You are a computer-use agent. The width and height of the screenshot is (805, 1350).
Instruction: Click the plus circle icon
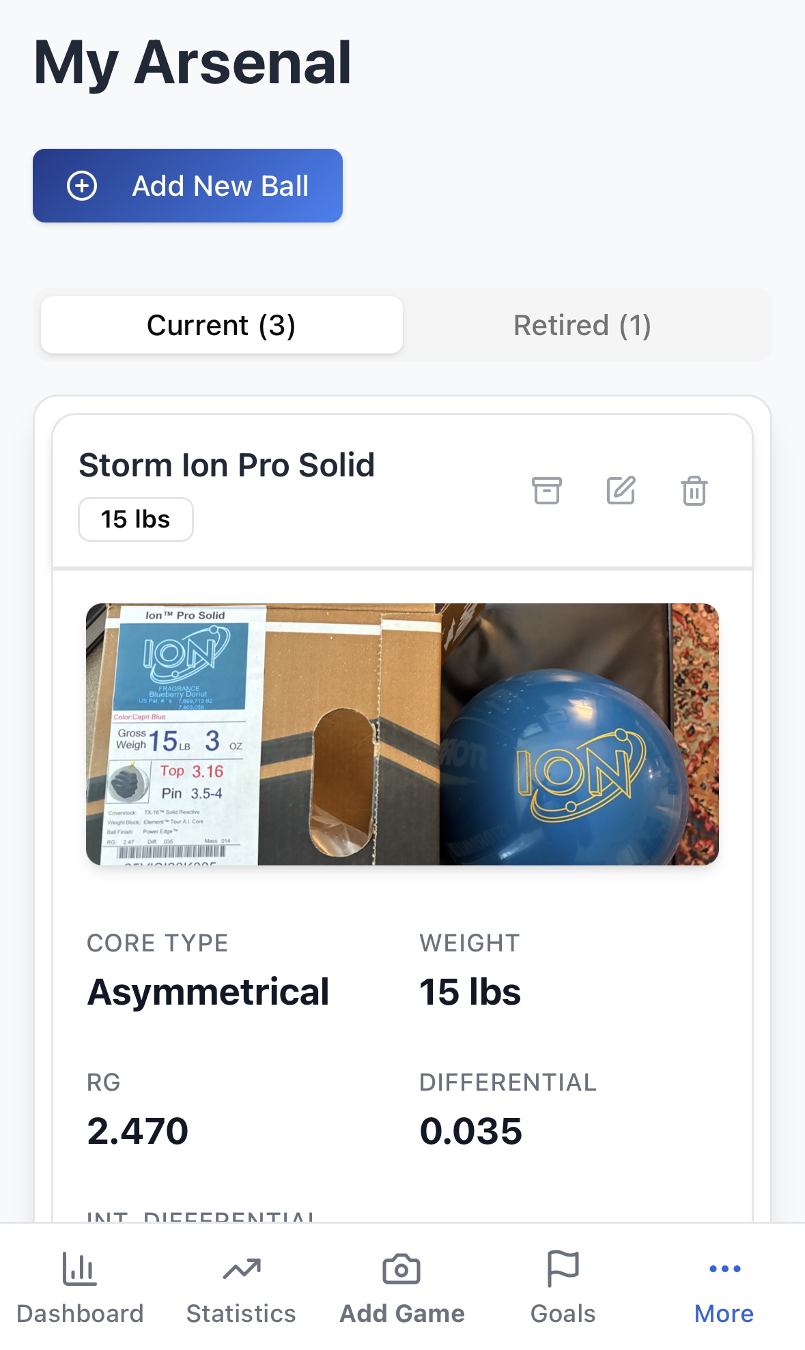(x=82, y=186)
